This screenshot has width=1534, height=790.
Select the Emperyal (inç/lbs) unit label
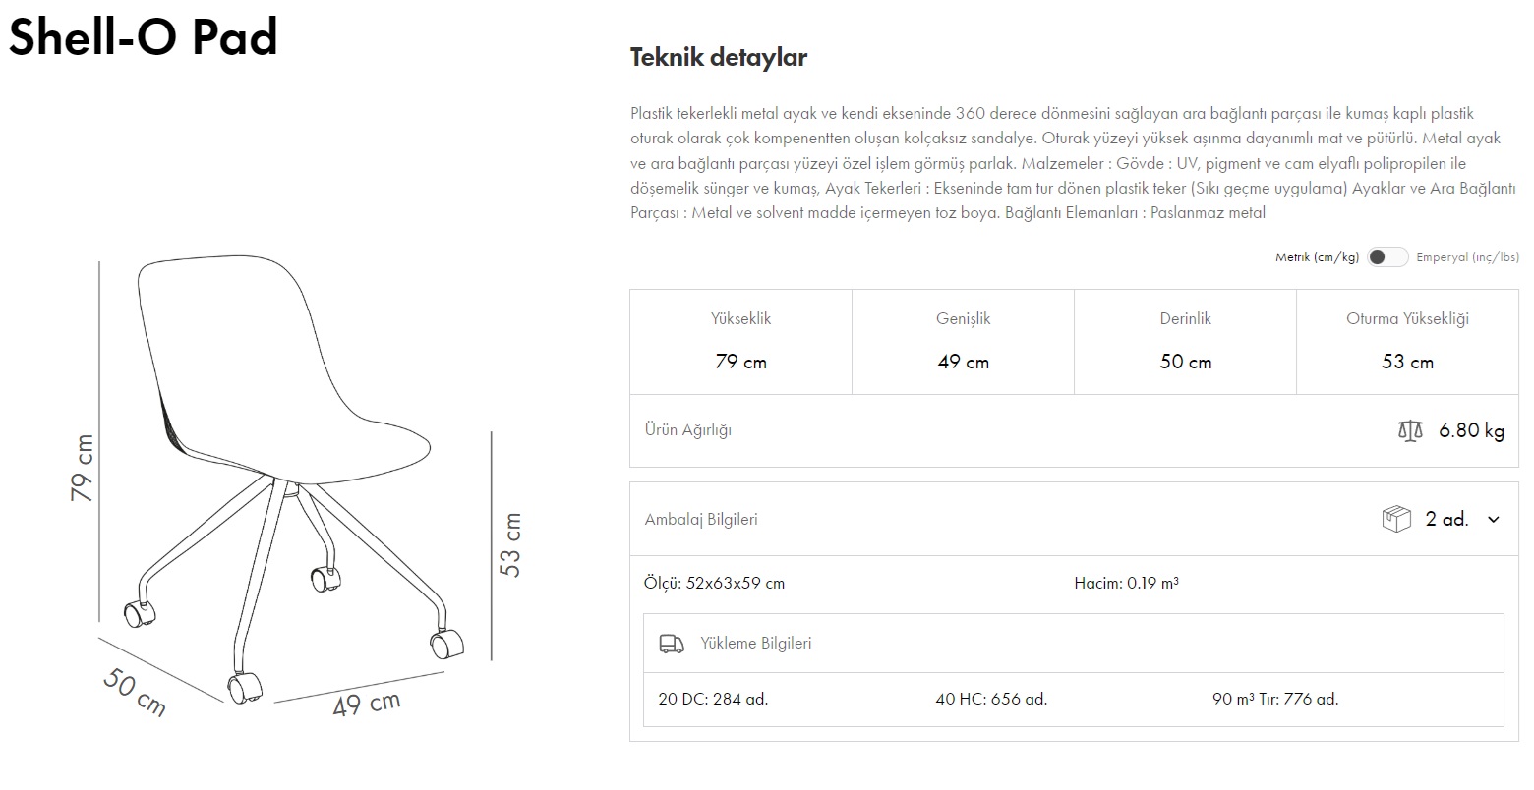1467,257
